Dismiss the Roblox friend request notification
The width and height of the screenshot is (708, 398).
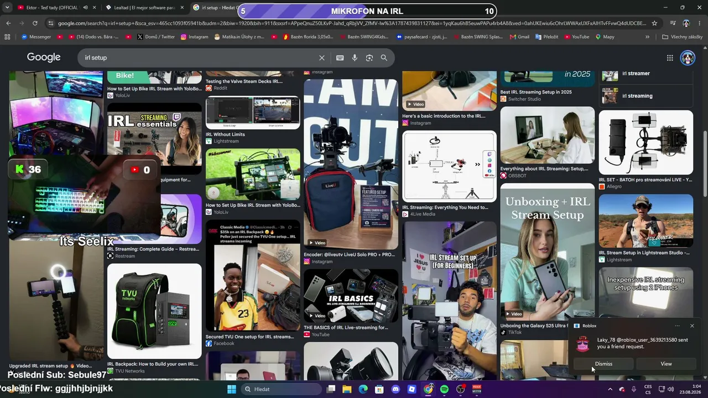603,364
